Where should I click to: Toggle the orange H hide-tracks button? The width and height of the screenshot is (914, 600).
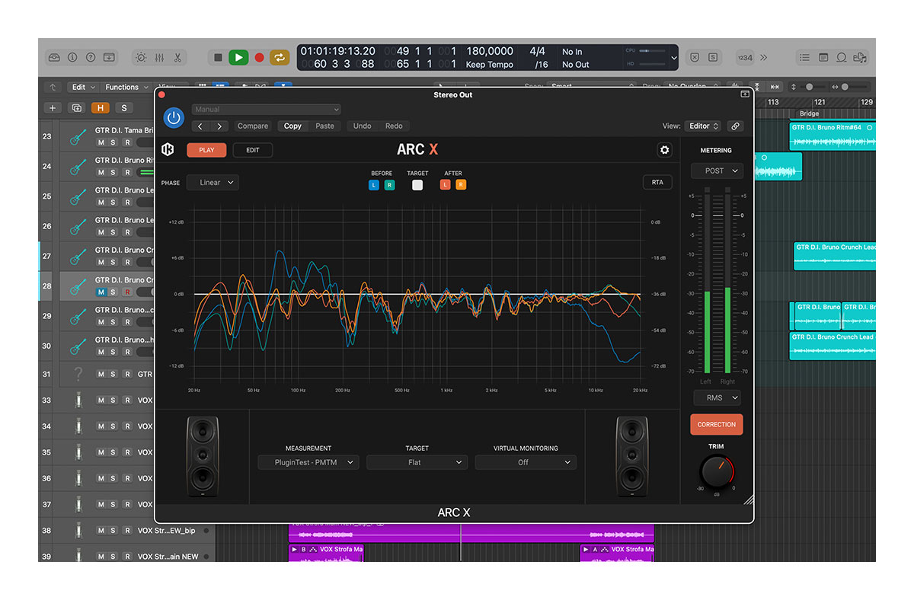pyautogui.click(x=101, y=108)
